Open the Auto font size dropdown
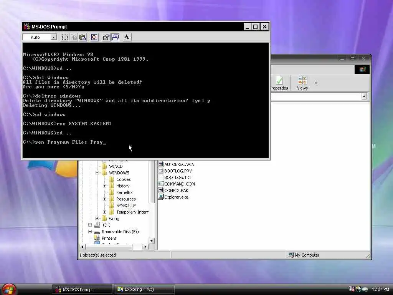This screenshot has width=393, height=295. click(53, 37)
